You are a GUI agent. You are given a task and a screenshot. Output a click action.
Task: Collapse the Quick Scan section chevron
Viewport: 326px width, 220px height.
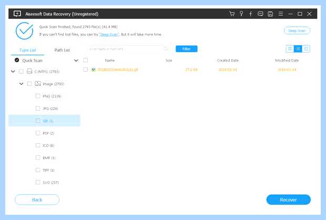pyautogui.click(x=76, y=61)
